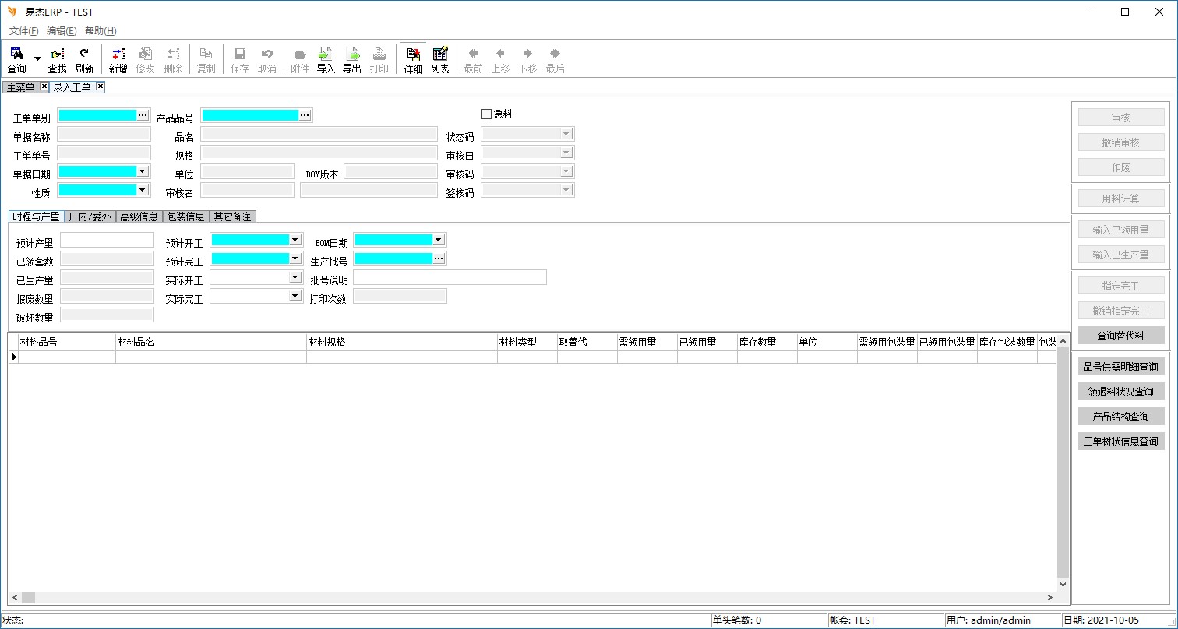
Task: Expand the 性质 dropdown list
Action: (142, 190)
